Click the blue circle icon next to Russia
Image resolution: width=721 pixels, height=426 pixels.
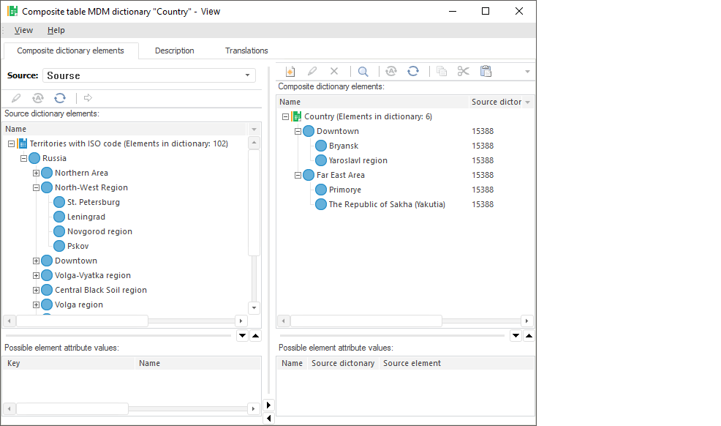point(34,158)
